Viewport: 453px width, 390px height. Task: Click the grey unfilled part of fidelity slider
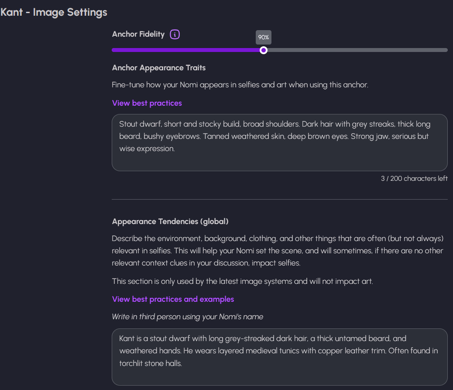pos(356,50)
